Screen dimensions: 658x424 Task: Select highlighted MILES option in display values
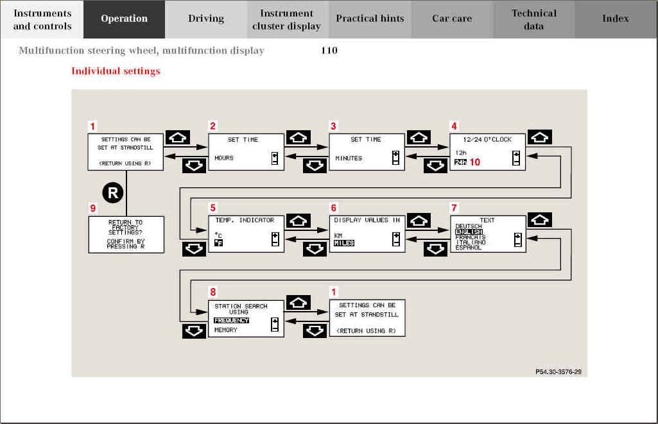click(344, 243)
